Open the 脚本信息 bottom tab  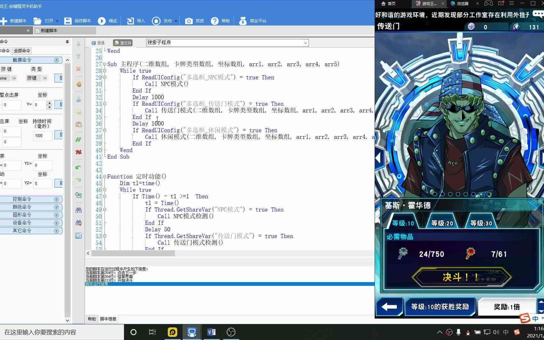(x=108, y=319)
